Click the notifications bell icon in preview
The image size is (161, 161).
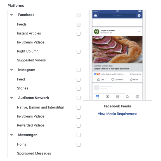(x=127, y=96)
